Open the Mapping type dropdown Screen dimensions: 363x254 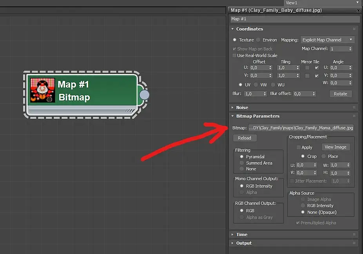tap(327, 40)
